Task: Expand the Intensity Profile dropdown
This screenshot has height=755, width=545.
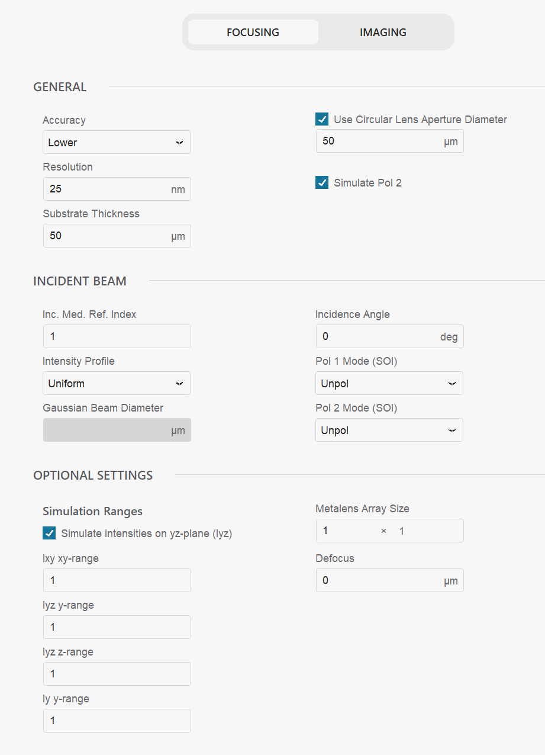Action: (x=117, y=384)
